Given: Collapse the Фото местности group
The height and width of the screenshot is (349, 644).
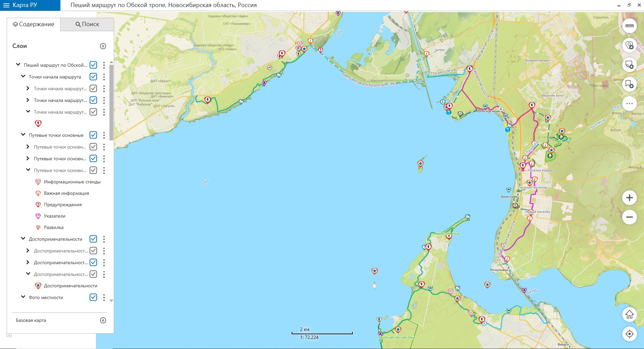Looking at the screenshot, I should [23, 297].
